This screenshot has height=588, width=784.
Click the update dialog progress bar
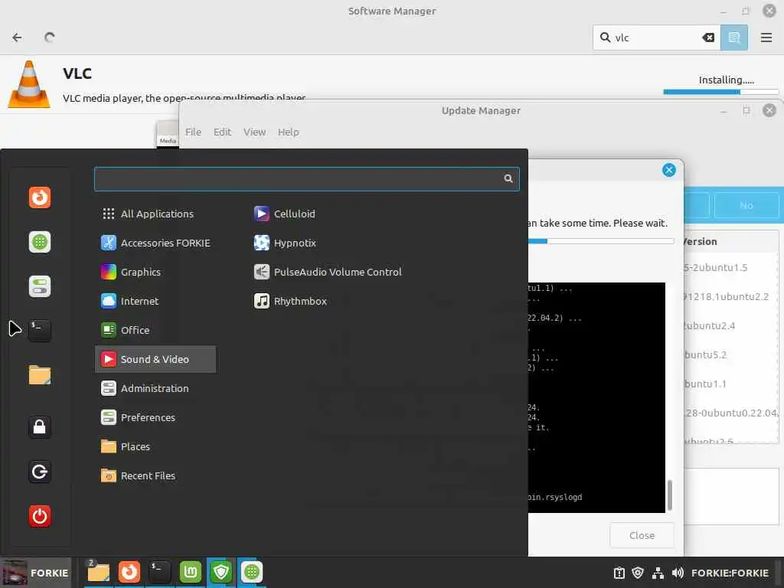(601, 241)
